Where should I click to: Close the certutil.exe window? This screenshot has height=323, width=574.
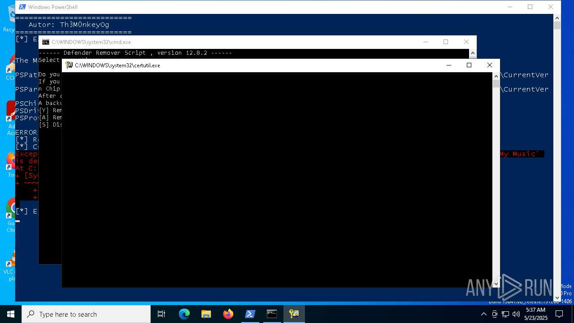coord(490,65)
